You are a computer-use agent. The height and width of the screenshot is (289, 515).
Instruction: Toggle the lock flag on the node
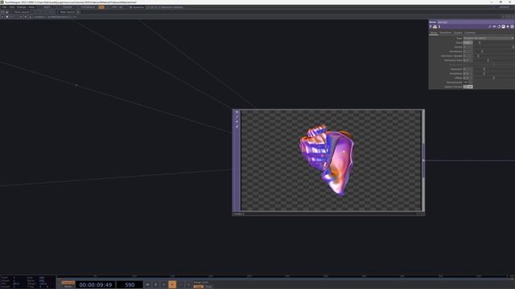237,126
